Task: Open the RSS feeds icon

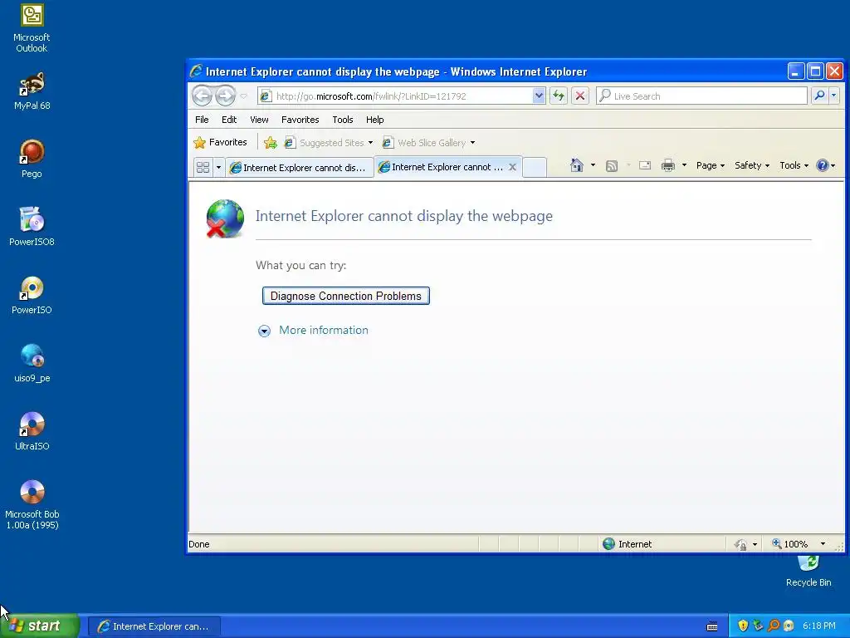Action: click(612, 166)
